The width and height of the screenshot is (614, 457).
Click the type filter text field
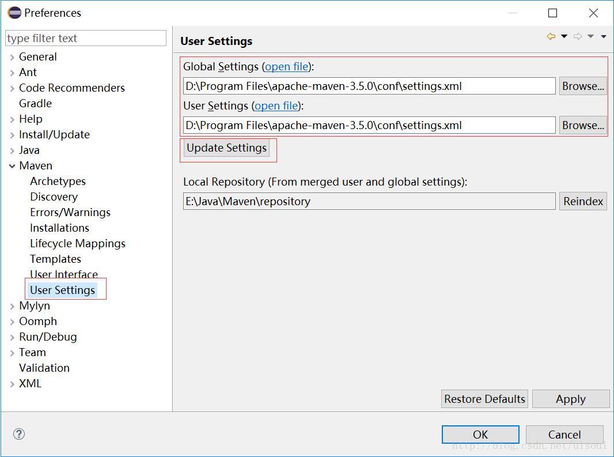point(86,38)
